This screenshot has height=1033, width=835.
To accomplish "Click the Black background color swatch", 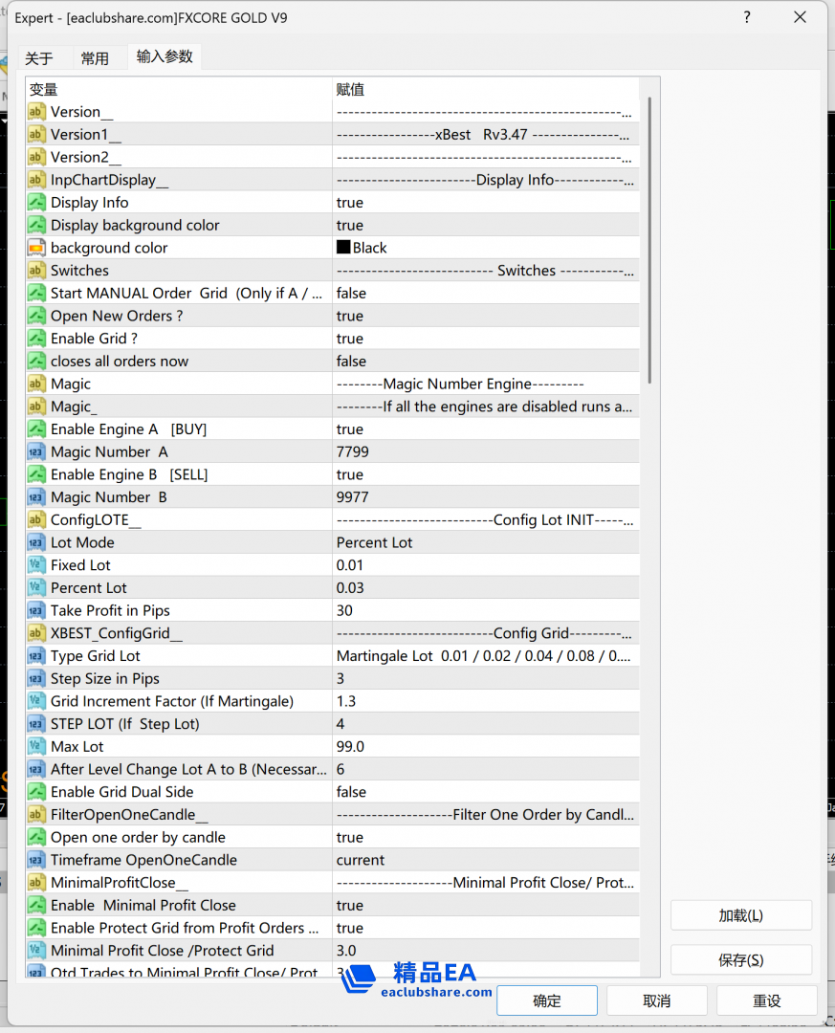I will point(344,248).
